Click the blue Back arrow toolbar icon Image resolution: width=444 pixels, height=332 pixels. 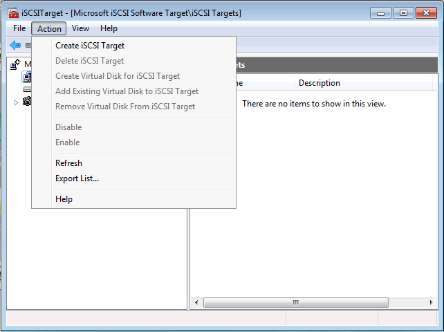(x=15, y=45)
